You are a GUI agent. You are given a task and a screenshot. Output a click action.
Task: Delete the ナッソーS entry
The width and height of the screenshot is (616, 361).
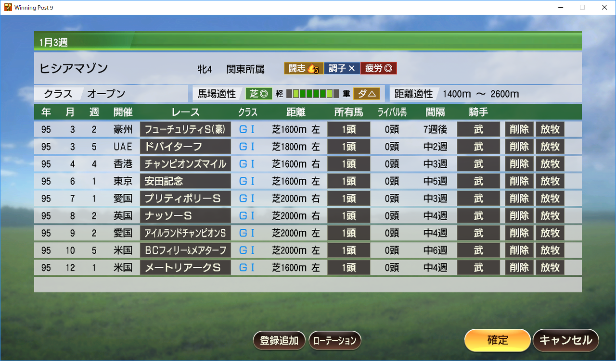[519, 216]
